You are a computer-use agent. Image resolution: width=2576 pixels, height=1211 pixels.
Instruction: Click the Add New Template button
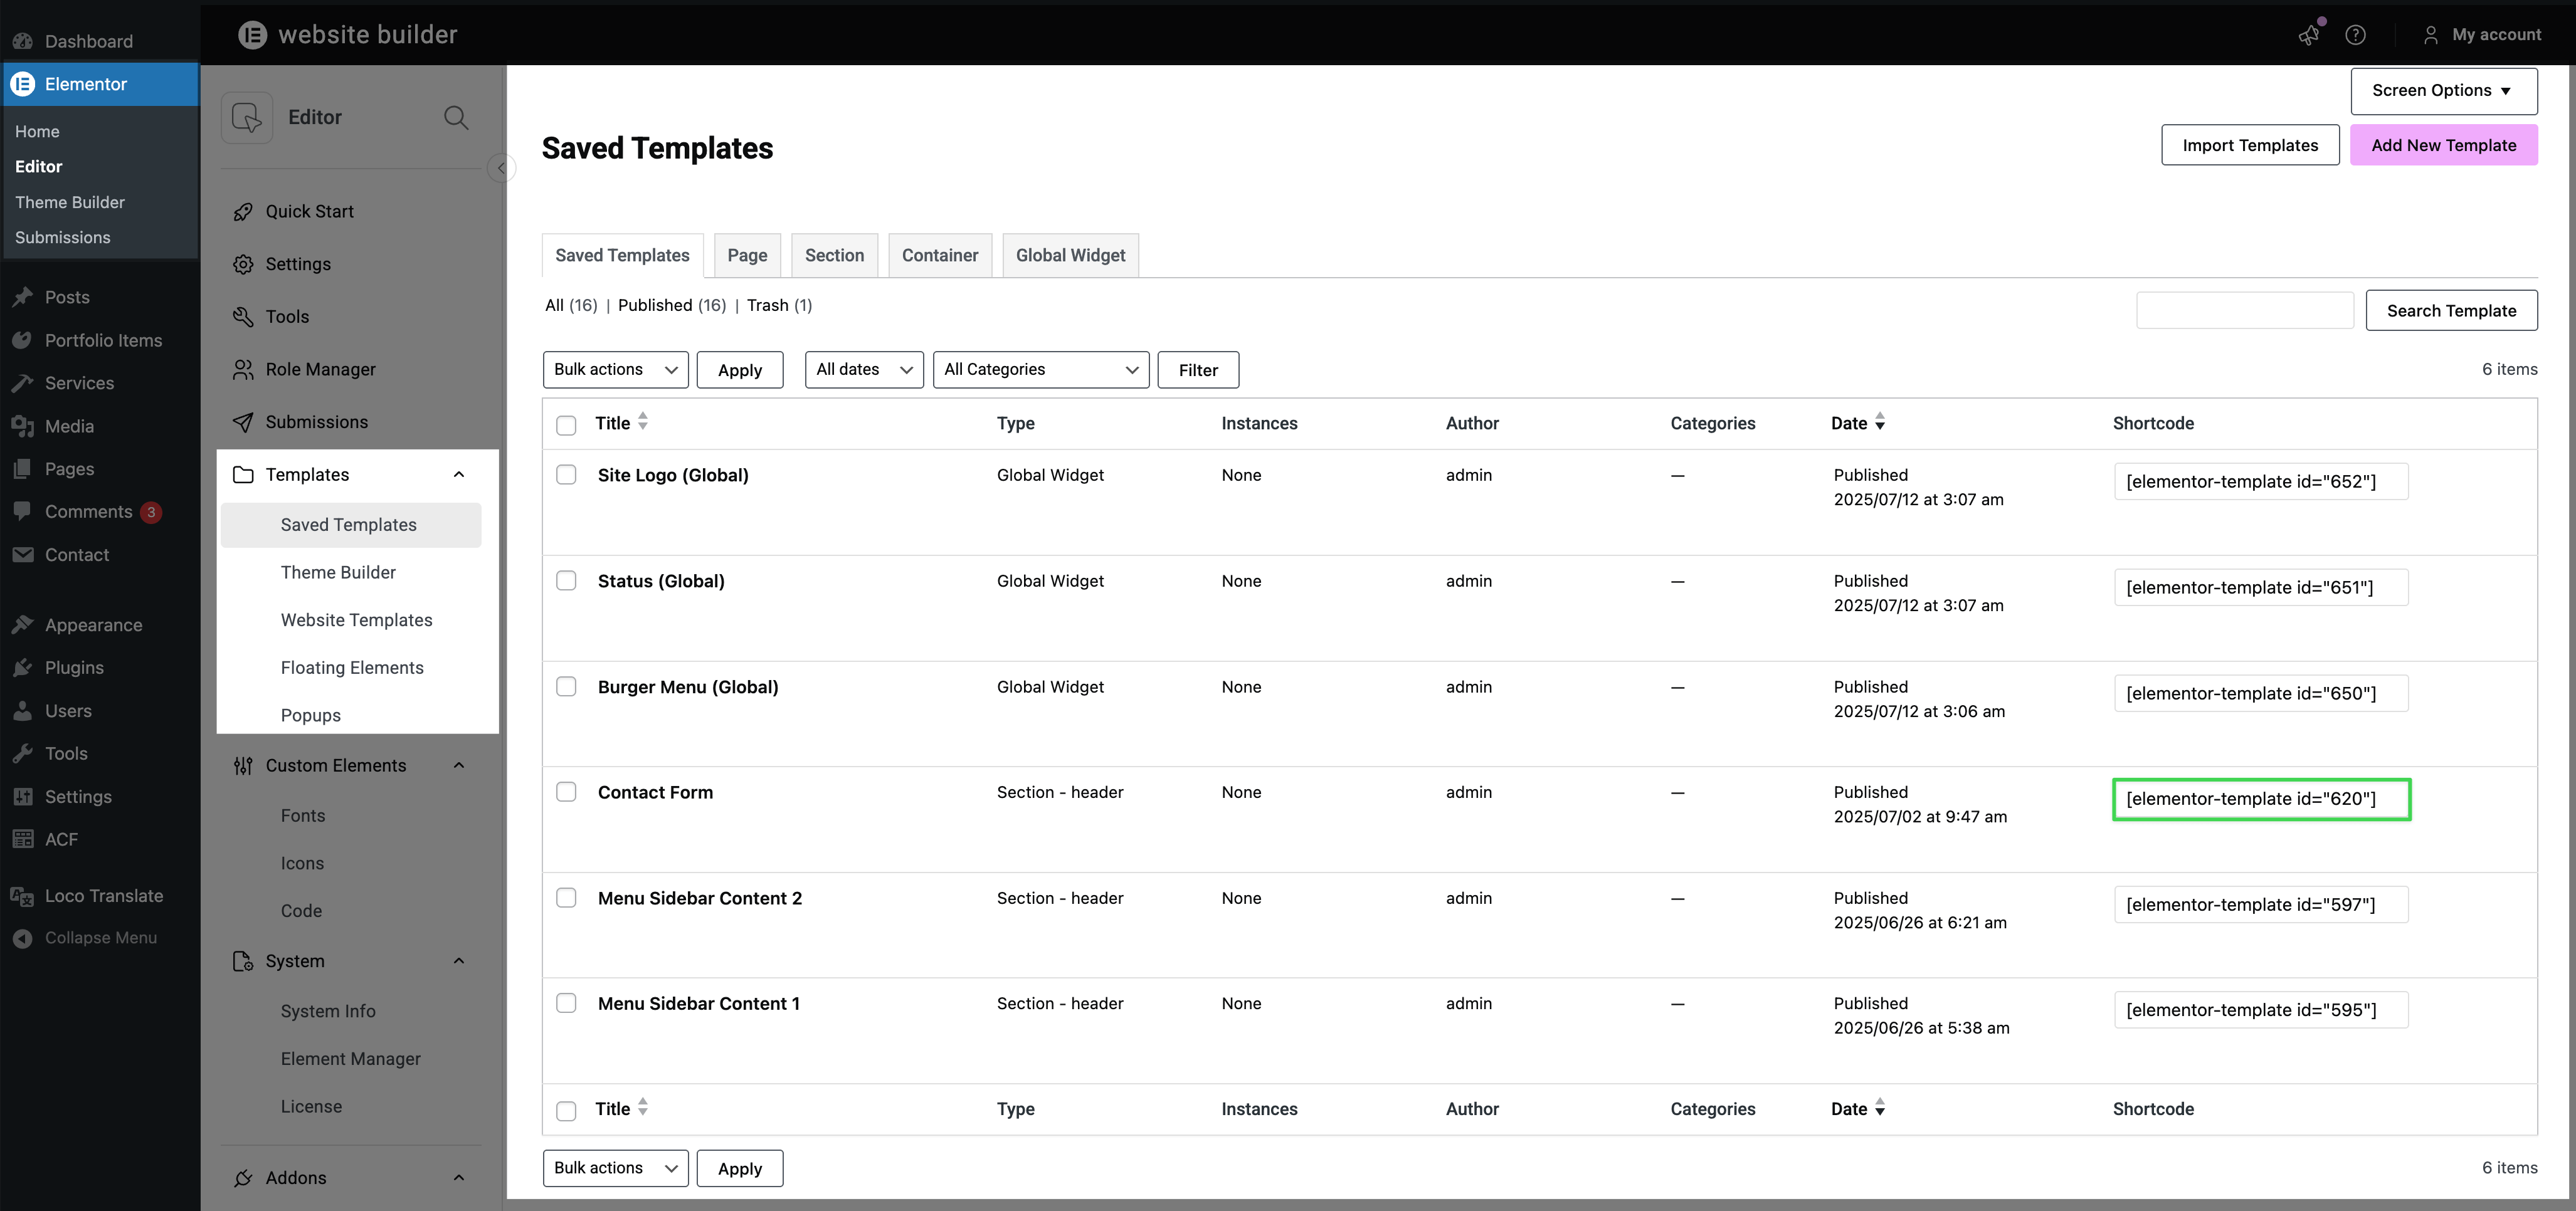[2443, 146]
